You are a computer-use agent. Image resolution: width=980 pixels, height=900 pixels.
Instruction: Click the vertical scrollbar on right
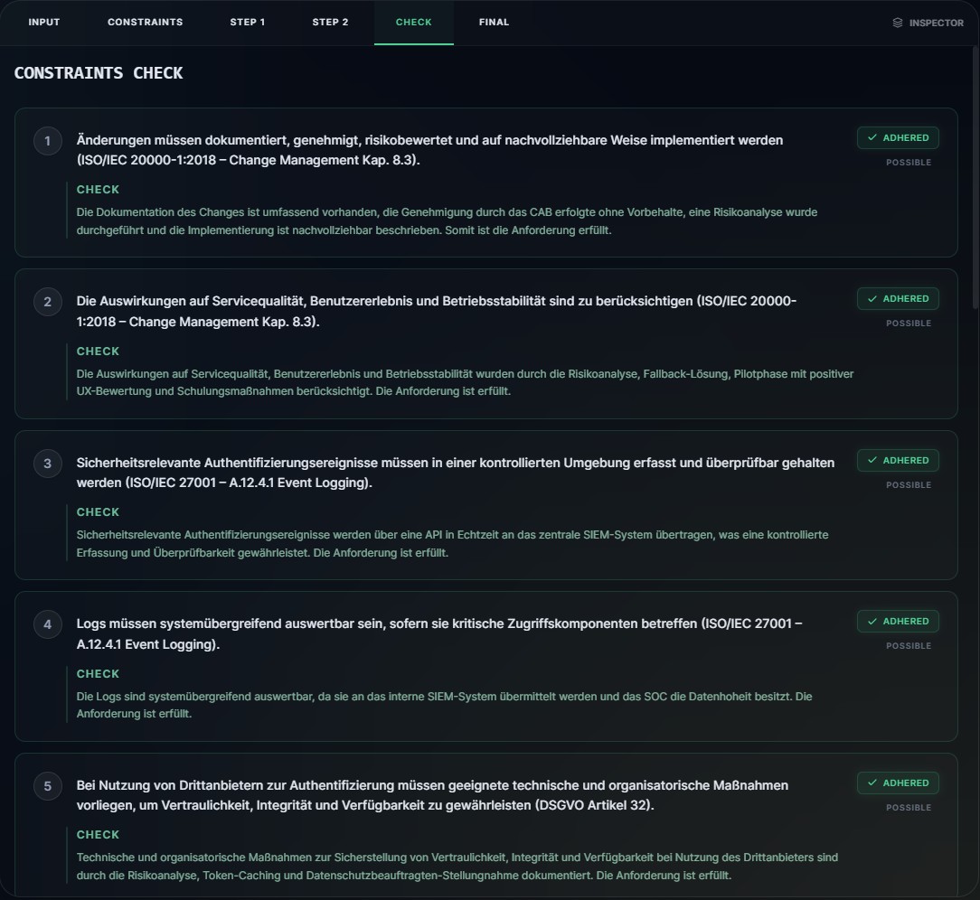click(x=975, y=181)
